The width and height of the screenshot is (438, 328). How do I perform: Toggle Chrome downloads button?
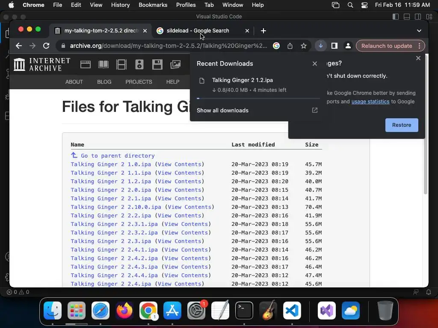[x=321, y=46]
